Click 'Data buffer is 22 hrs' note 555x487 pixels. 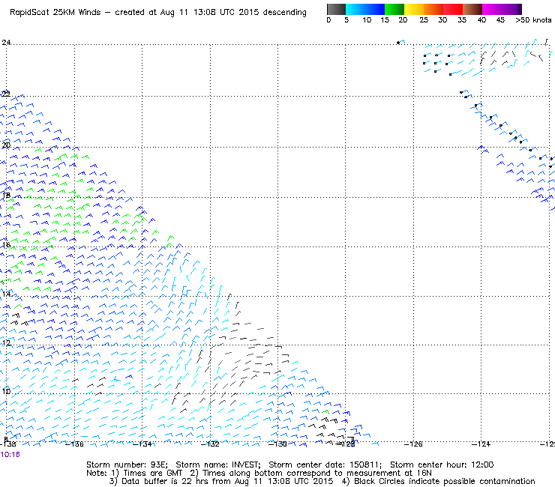click(x=165, y=481)
